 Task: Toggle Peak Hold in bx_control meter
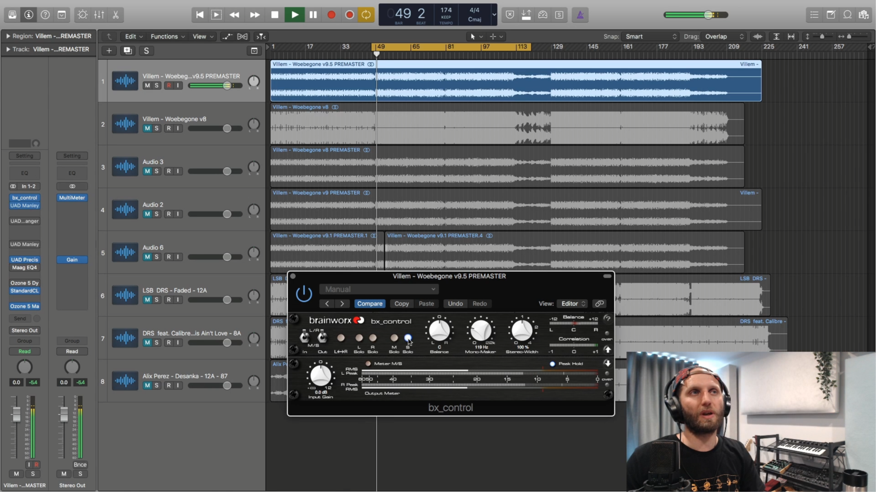point(552,363)
